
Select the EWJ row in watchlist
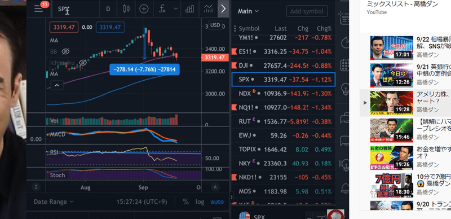pos(284,135)
